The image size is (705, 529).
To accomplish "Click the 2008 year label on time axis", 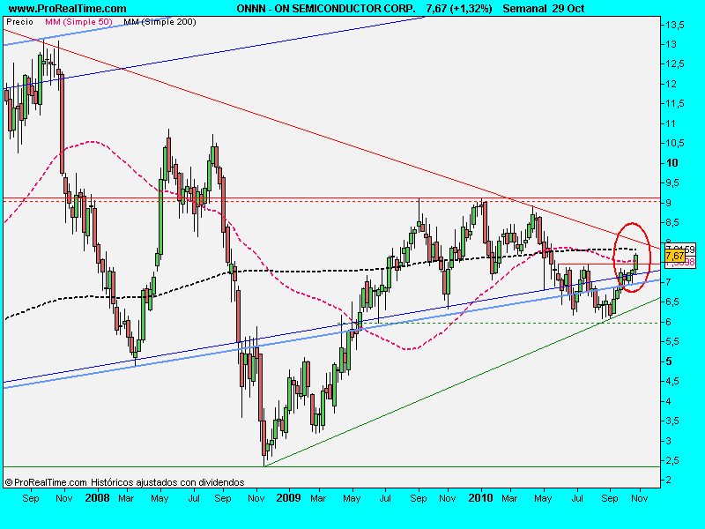I will click(97, 498).
